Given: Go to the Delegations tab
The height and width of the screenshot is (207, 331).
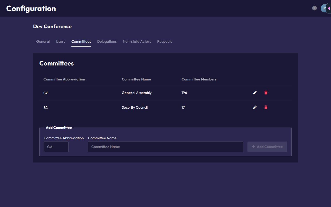Looking at the screenshot, I should [x=107, y=41].
